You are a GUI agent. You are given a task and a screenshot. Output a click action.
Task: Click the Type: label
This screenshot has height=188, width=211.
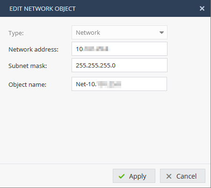(x=16, y=33)
